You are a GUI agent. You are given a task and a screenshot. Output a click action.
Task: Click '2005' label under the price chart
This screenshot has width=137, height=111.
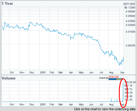(x=42, y=73)
